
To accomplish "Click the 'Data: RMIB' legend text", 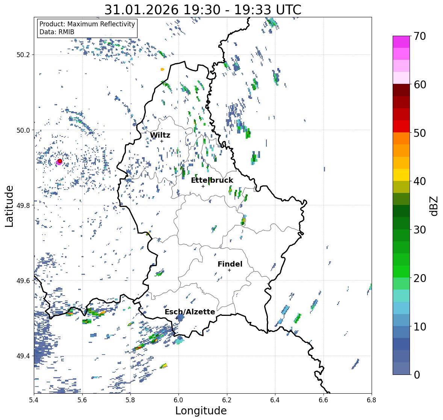I will point(57,32).
